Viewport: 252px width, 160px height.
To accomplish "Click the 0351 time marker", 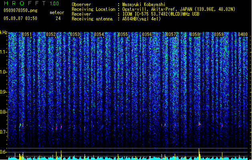I will pos(27,34).
